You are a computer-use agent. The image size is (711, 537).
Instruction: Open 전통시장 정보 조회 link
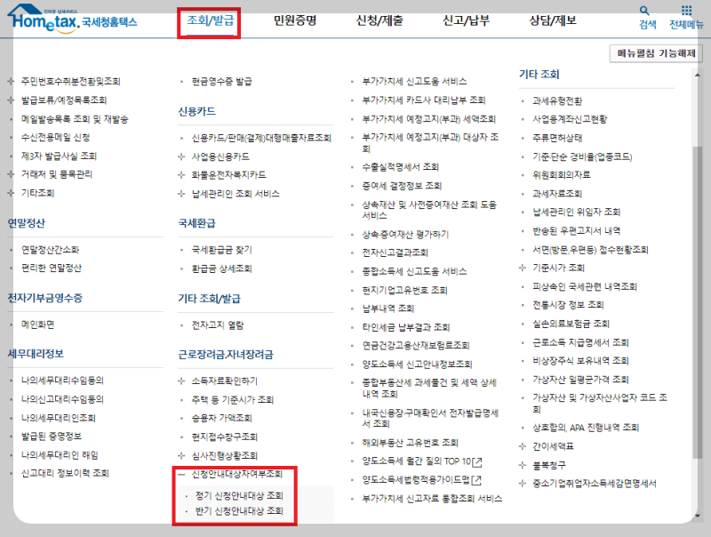[x=568, y=304]
